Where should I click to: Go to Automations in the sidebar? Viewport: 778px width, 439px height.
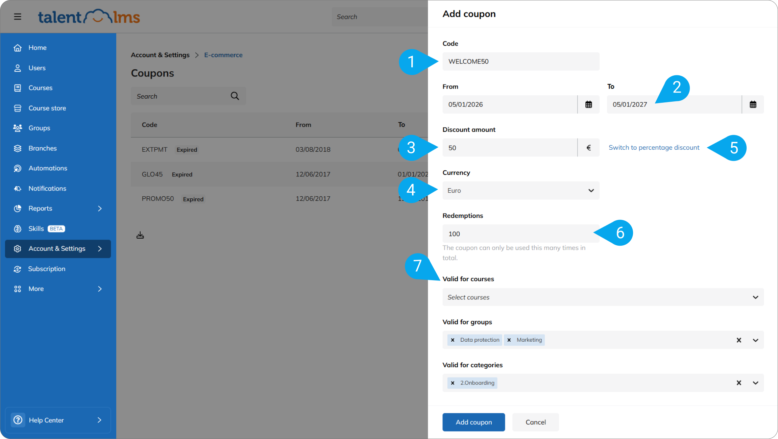point(48,168)
